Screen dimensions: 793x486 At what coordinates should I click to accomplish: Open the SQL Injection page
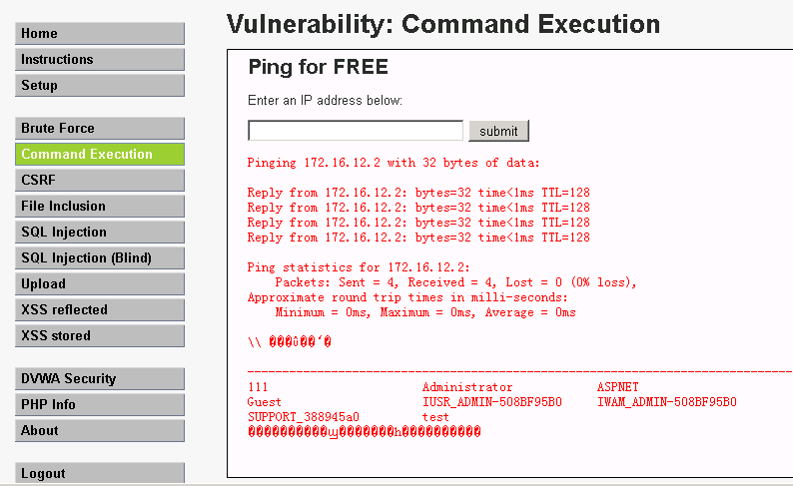coord(100,233)
